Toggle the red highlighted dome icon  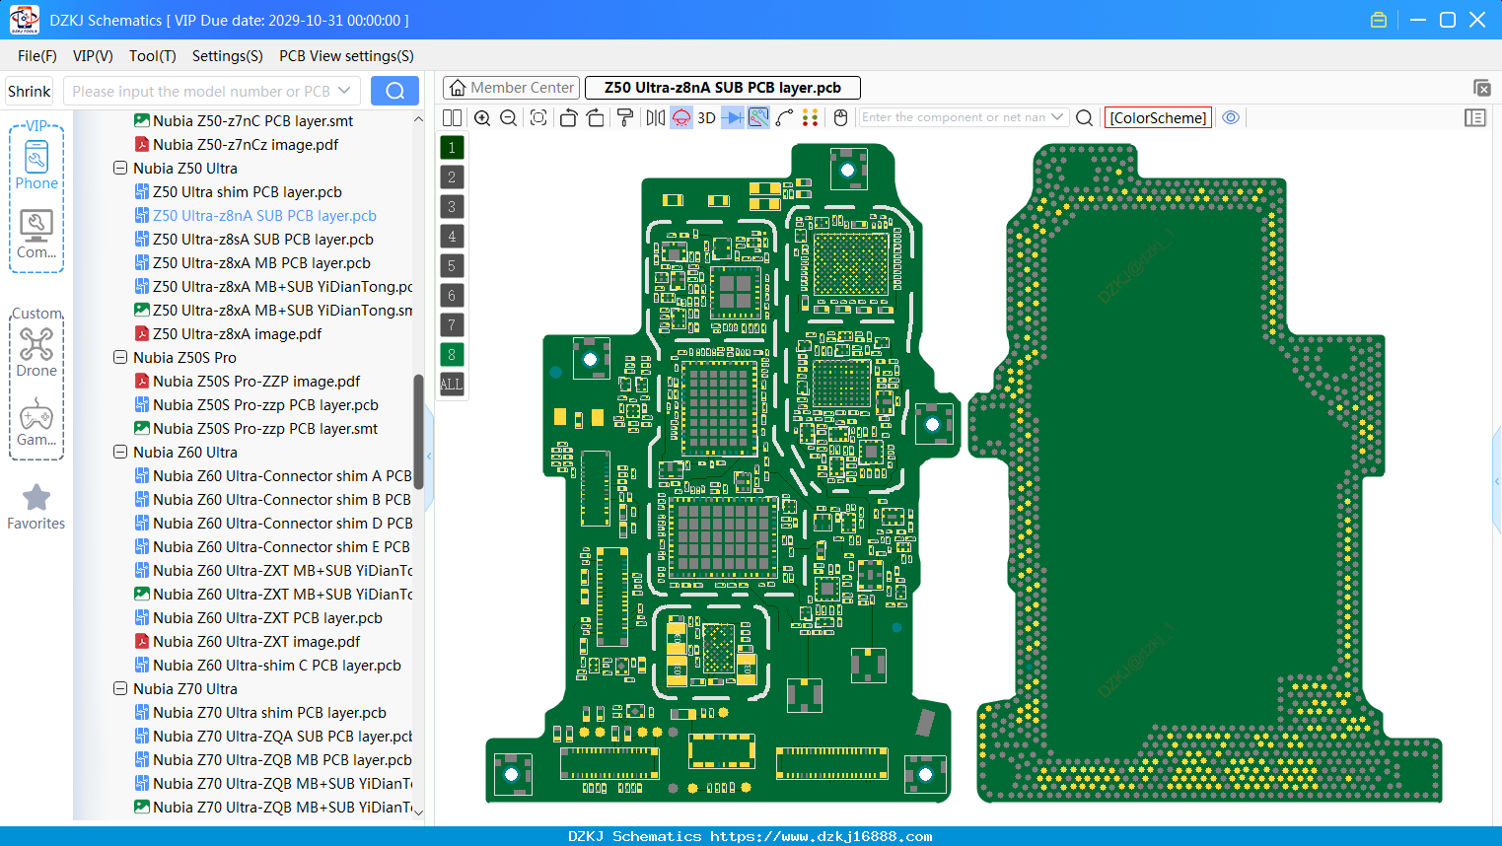point(680,117)
